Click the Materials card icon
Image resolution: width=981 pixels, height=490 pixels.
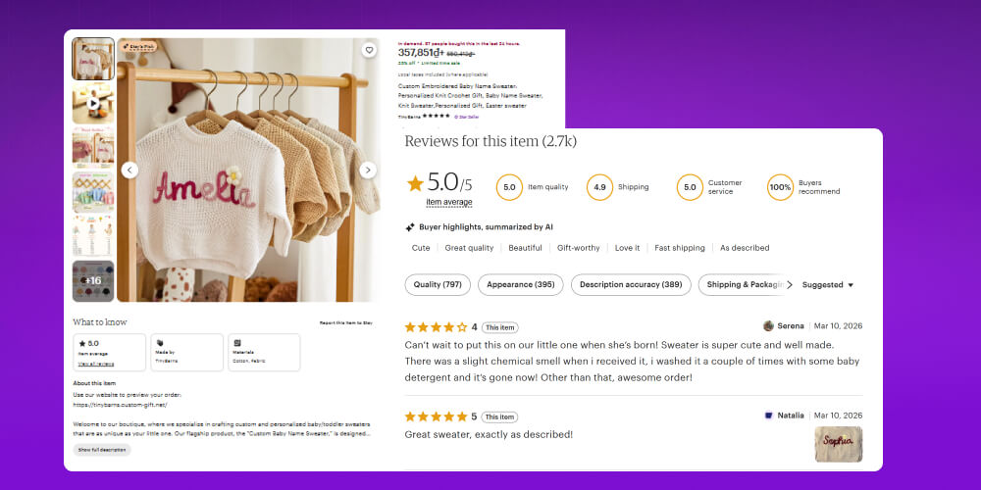[x=237, y=343]
